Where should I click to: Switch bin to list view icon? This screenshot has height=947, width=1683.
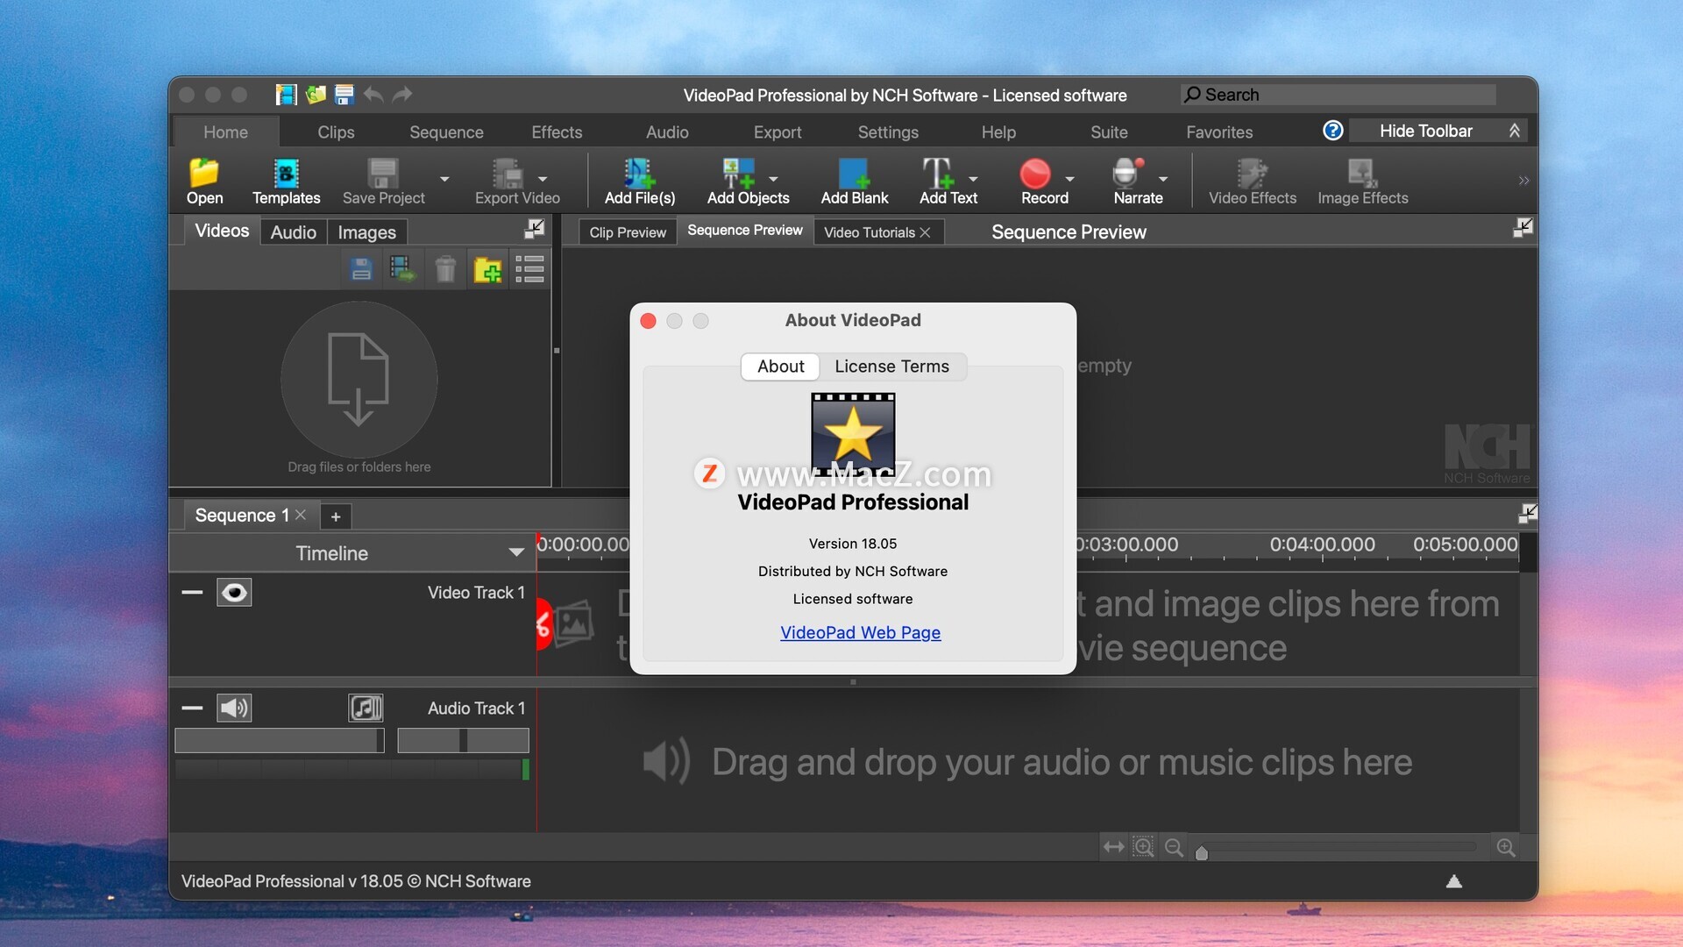click(529, 269)
